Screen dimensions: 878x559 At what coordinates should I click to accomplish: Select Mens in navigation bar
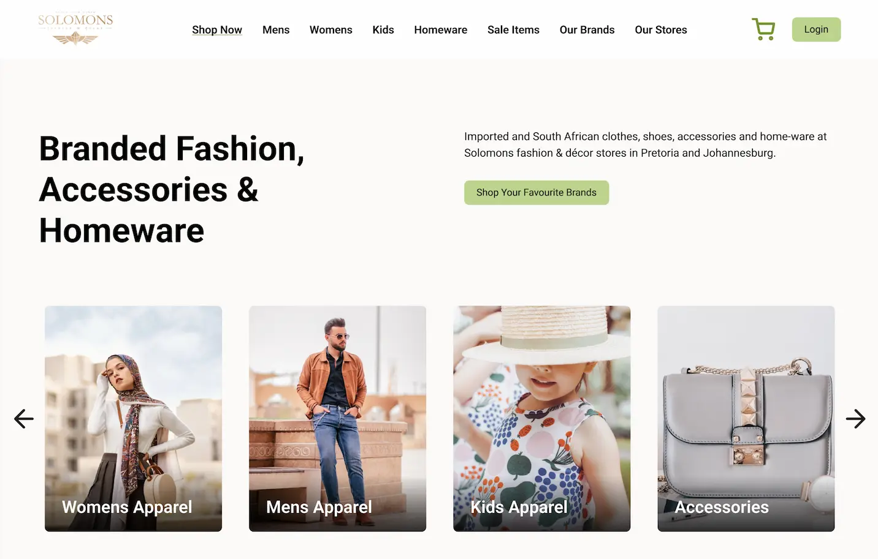tap(276, 29)
